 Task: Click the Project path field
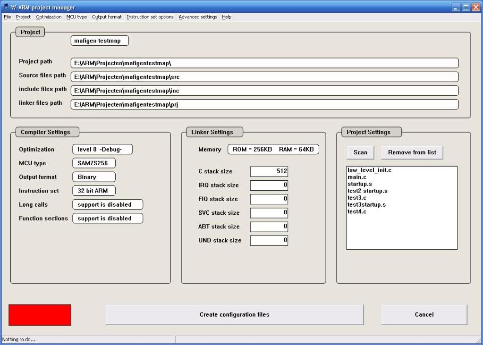coord(264,63)
